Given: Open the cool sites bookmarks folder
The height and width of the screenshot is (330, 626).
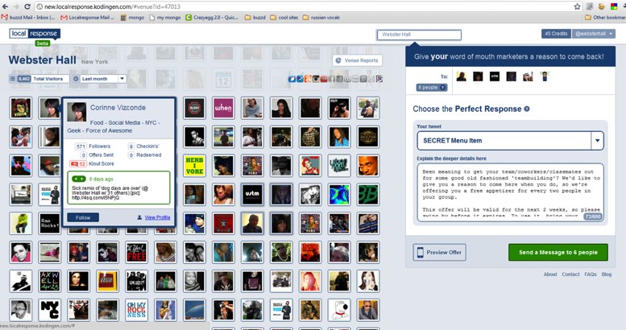Looking at the screenshot, I should point(284,18).
